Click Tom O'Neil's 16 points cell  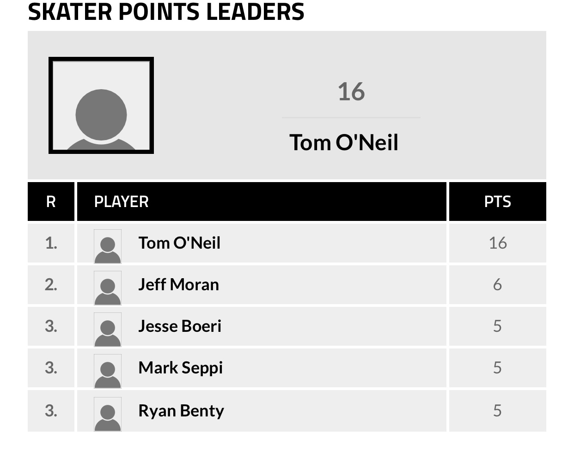click(x=497, y=243)
